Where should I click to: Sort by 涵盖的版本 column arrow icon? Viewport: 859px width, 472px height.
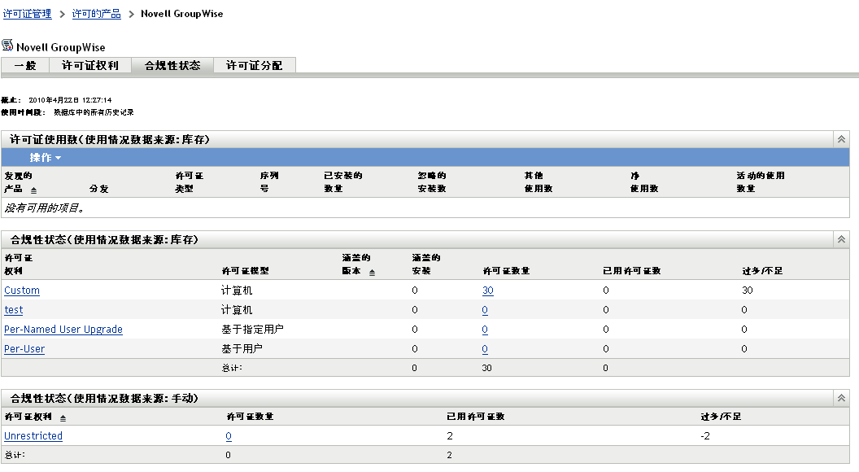(x=373, y=272)
